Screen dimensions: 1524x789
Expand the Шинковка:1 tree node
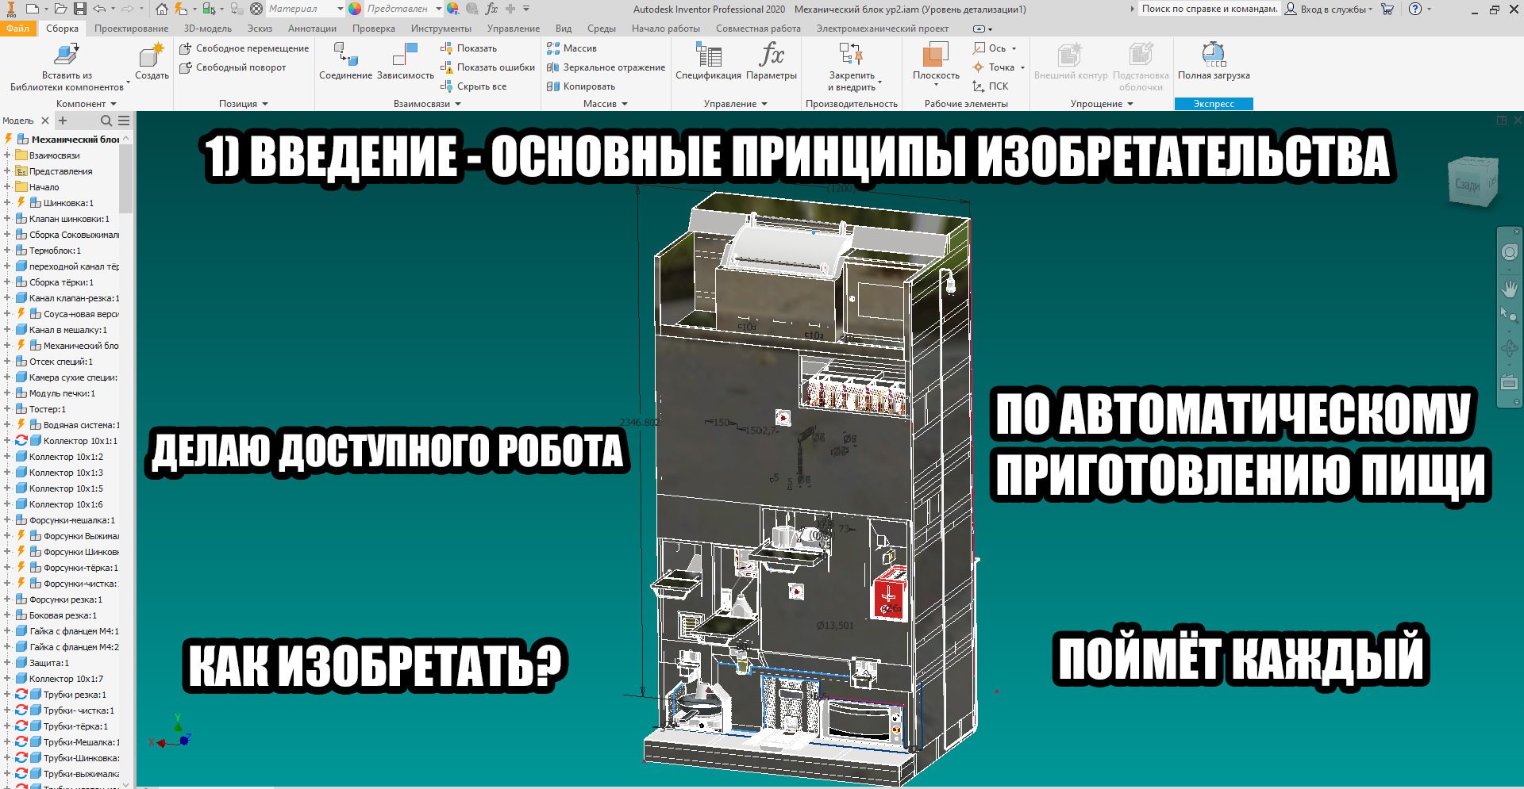click(x=7, y=203)
